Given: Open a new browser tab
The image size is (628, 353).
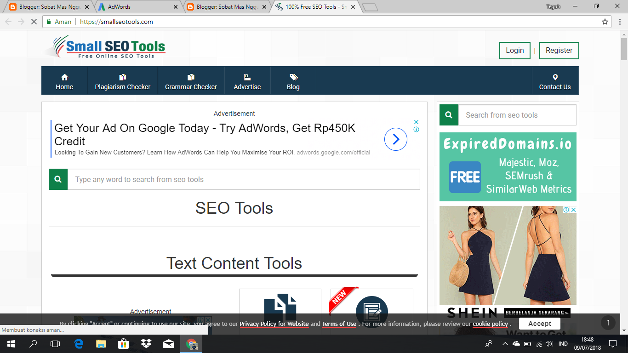Looking at the screenshot, I should (x=370, y=7).
